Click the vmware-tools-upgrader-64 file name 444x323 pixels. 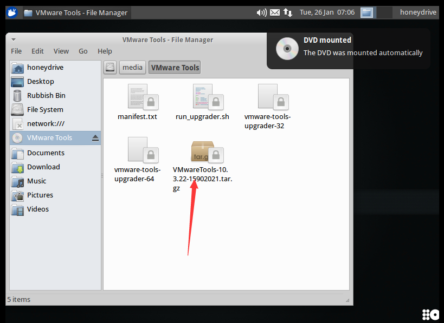[x=137, y=174]
